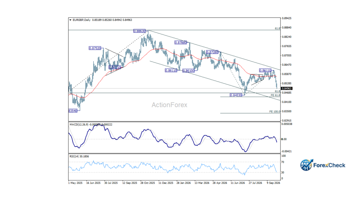Click the black current price tag 0.84963
The height and width of the screenshot is (203, 361).
(x=287, y=88)
